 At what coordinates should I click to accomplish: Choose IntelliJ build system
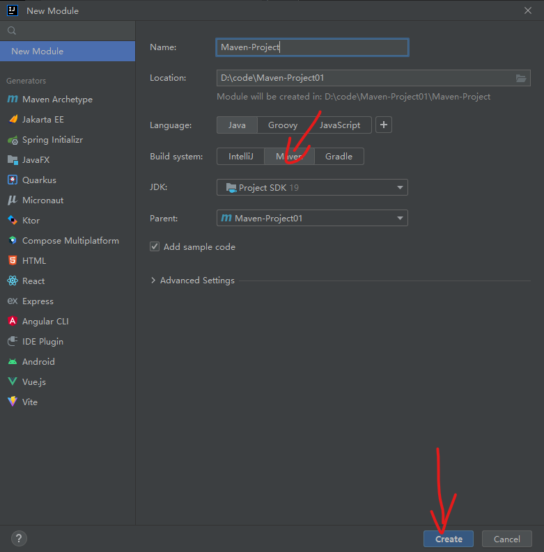(x=240, y=157)
